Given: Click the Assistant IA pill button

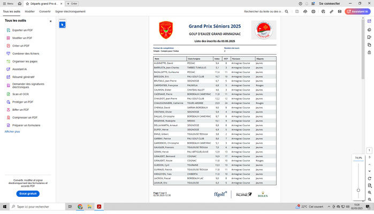Looking at the screenshot, I should click(x=357, y=11).
